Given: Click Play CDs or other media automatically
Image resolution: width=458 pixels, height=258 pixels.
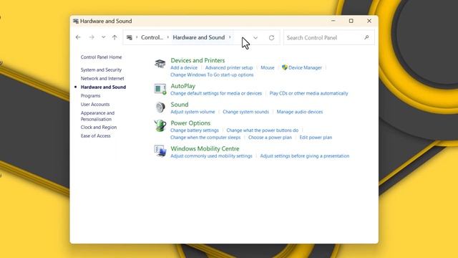Looking at the screenshot, I should coord(308,93).
